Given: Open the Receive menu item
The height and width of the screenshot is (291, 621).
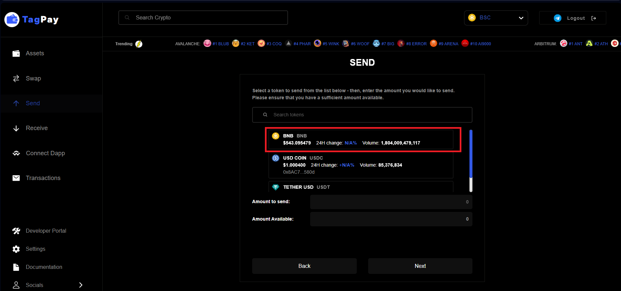Looking at the screenshot, I should 37,128.
